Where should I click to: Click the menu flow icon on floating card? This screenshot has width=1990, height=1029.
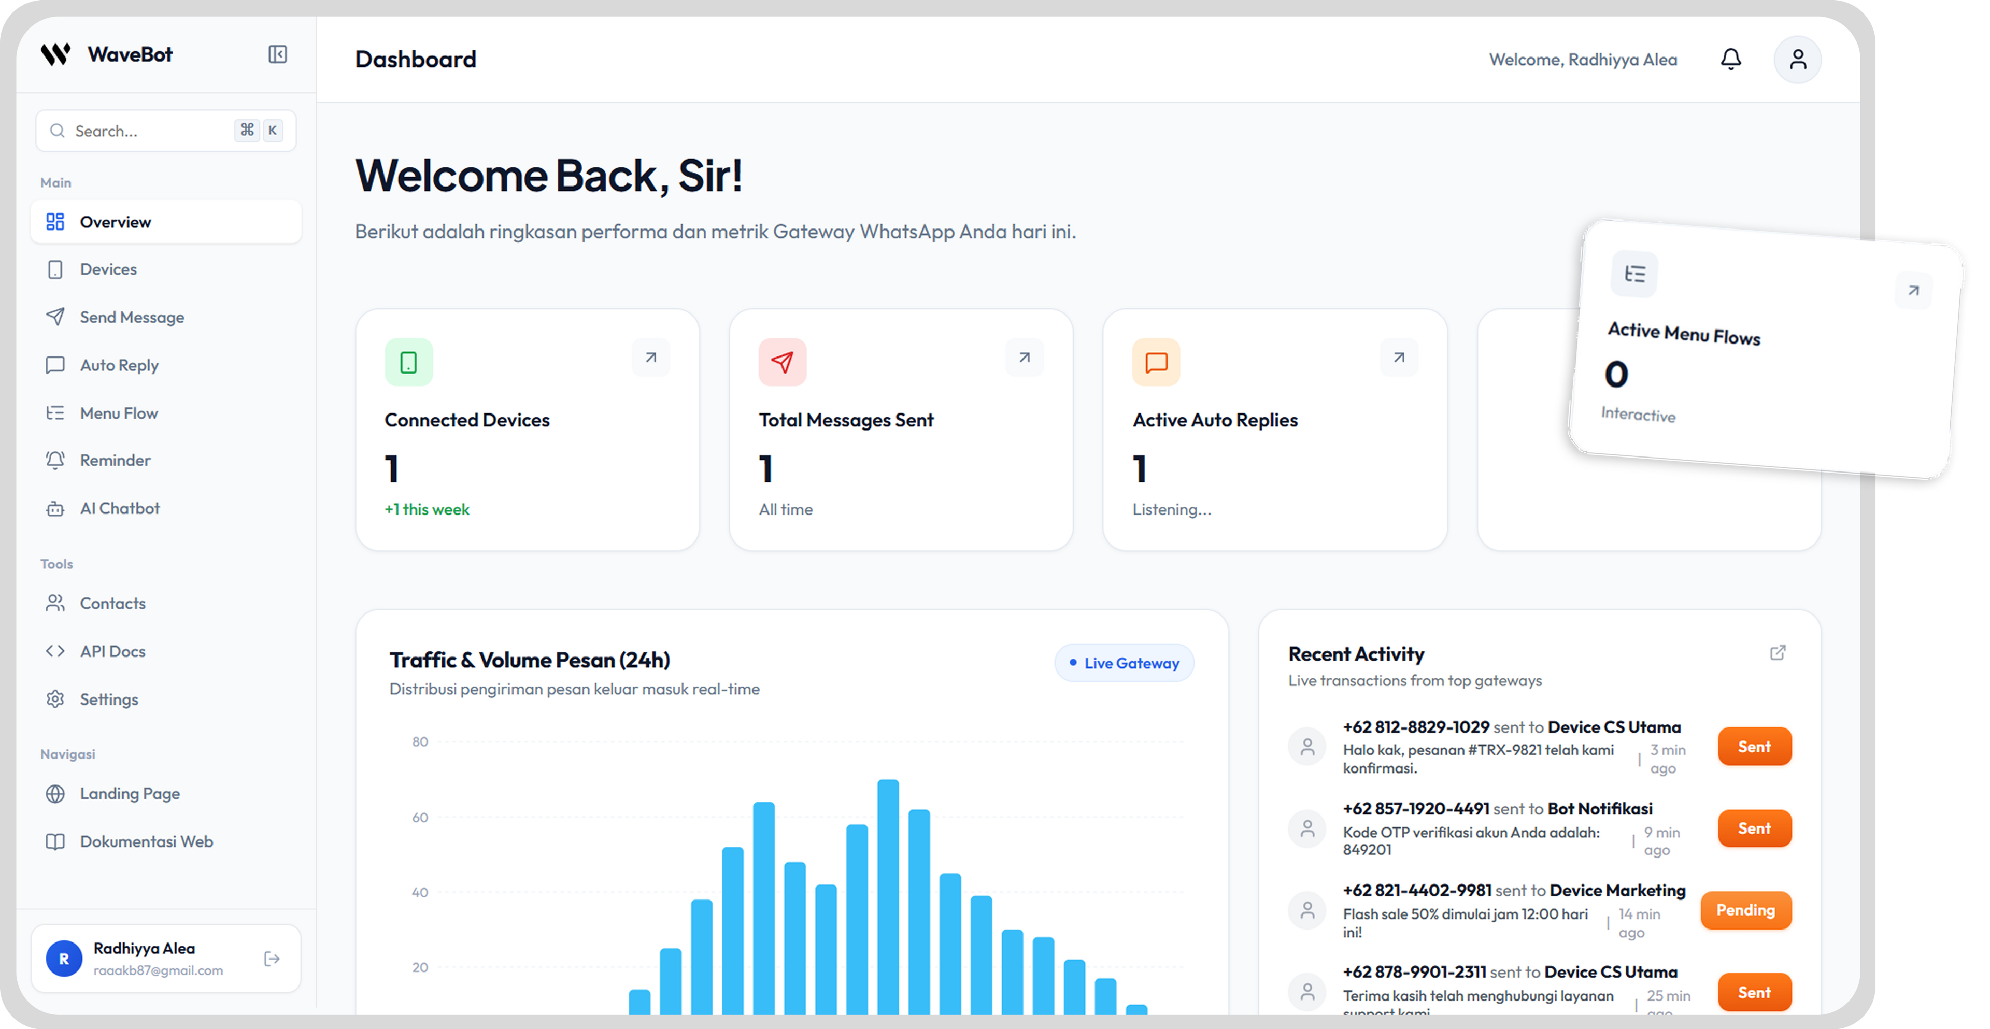tap(1634, 274)
